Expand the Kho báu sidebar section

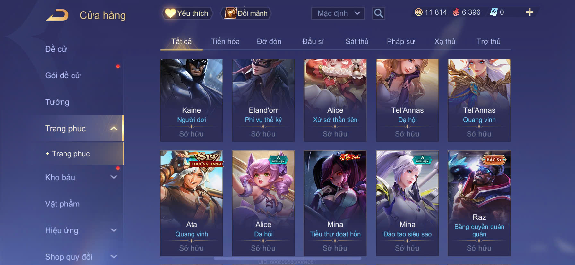114,177
